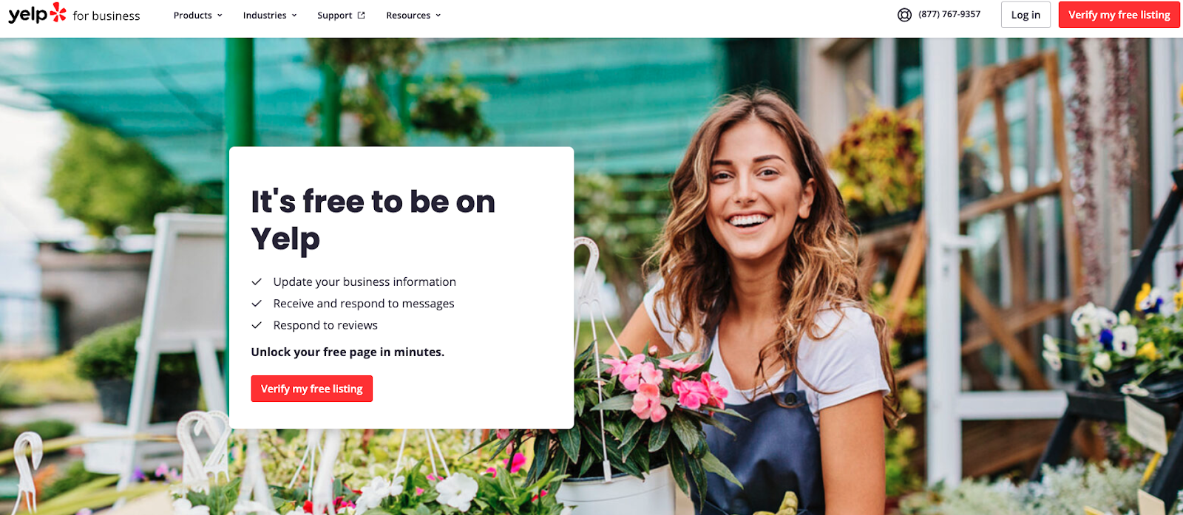This screenshot has height=515, width=1183.
Task: Click checkmark beside Receive and respond to messages
Action: click(x=257, y=304)
